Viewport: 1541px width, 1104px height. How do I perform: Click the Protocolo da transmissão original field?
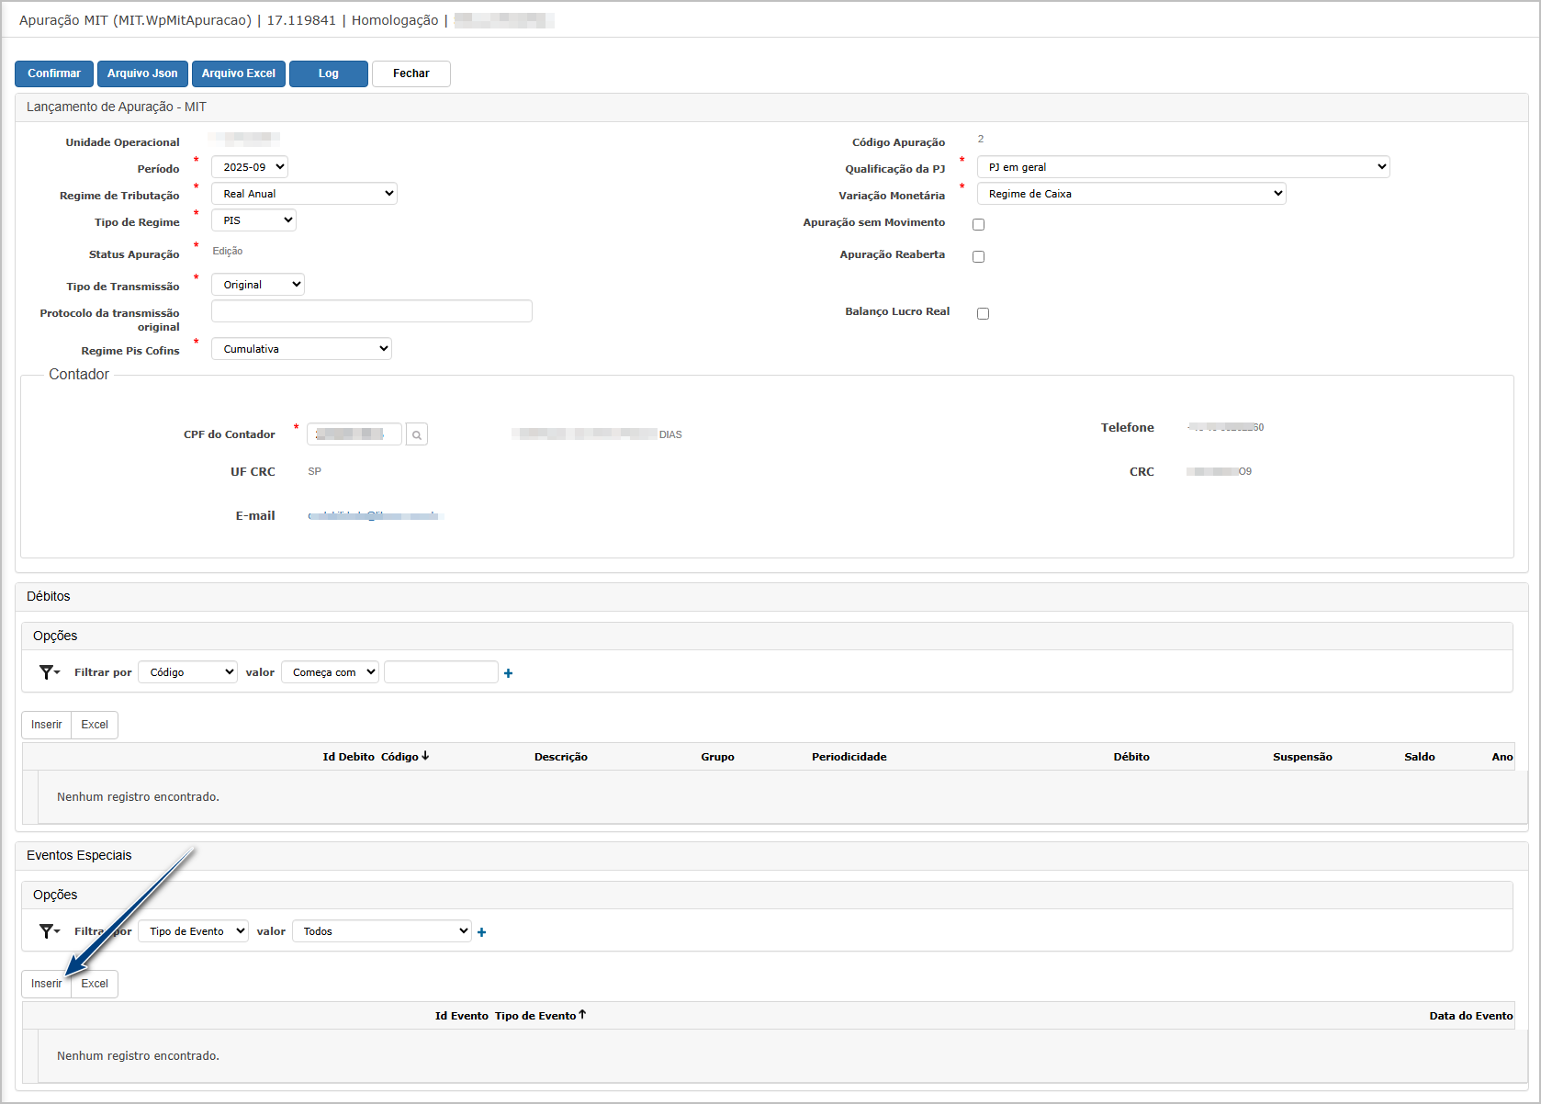coord(371,311)
